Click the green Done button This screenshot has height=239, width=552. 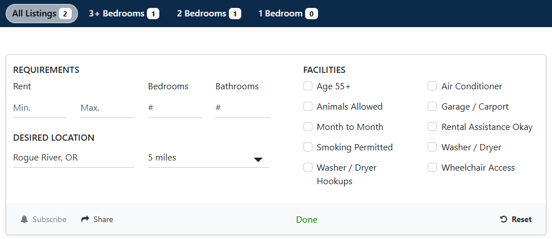tap(307, 220)
